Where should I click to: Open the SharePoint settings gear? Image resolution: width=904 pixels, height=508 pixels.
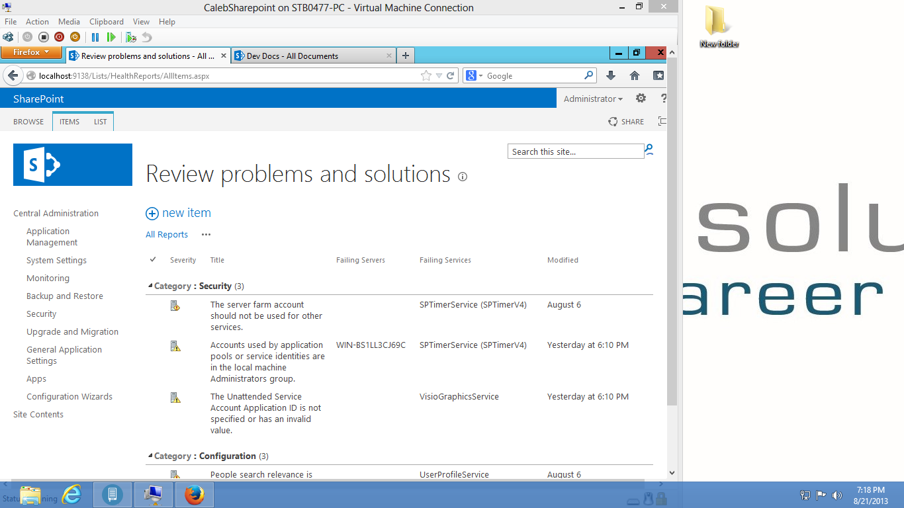click(x=641, y=99)
